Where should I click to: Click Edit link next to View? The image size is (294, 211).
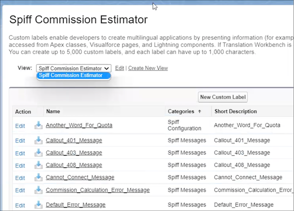(120, 68)
